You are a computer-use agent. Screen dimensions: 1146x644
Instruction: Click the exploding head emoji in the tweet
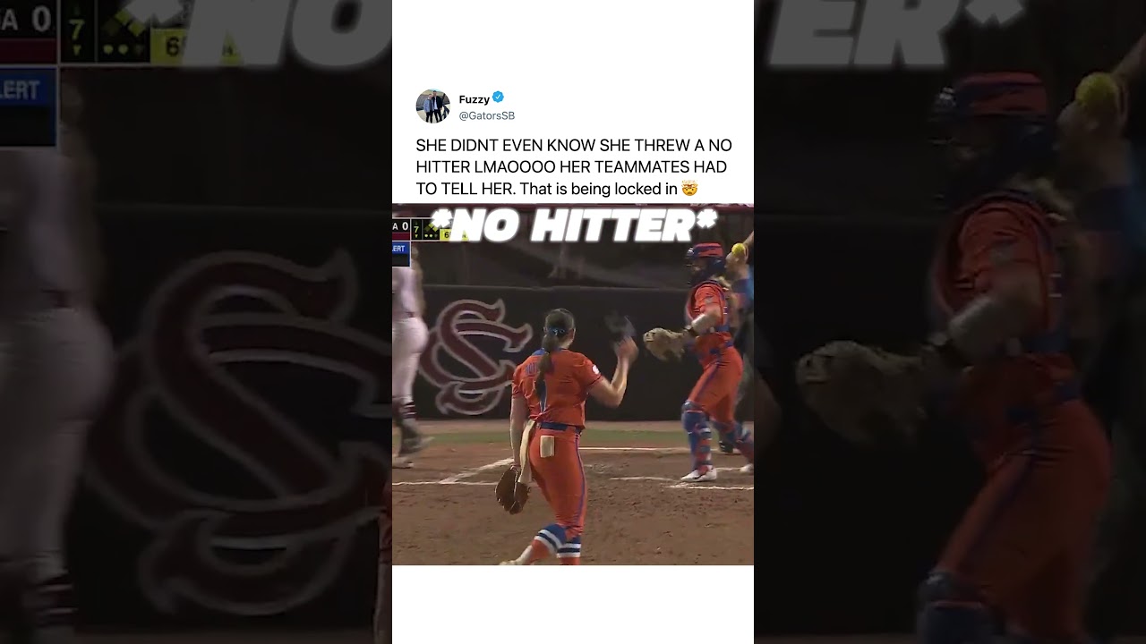(x=689, y=189)
